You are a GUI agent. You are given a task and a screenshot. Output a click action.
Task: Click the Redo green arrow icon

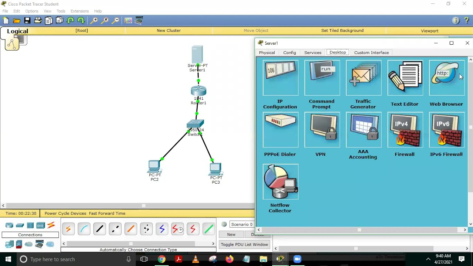coord(81,21)
